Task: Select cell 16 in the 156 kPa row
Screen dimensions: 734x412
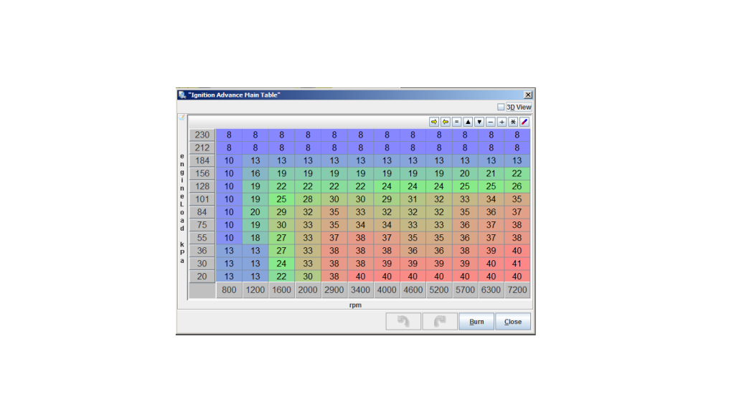Action: coord(255,173)
